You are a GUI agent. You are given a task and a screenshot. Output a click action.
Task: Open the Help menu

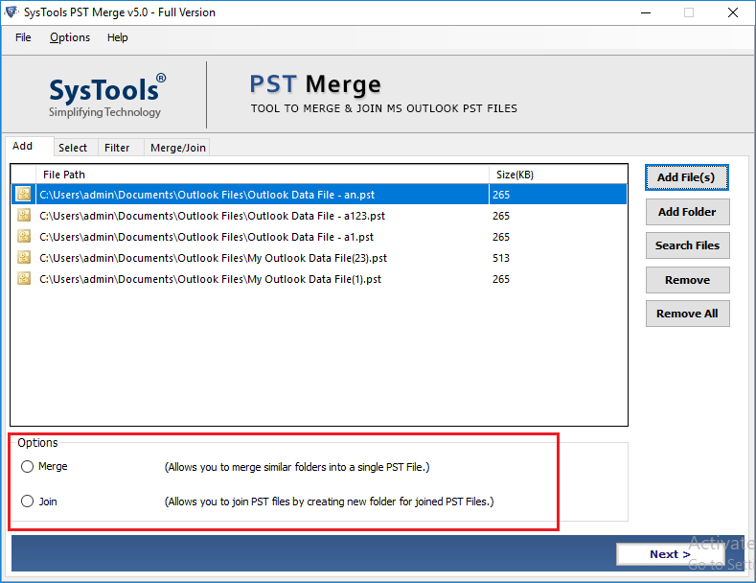(x=117, y=37)
